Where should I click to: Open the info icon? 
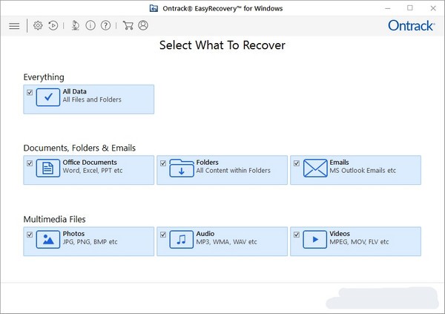pyautogui.click(x=90, y=25)
